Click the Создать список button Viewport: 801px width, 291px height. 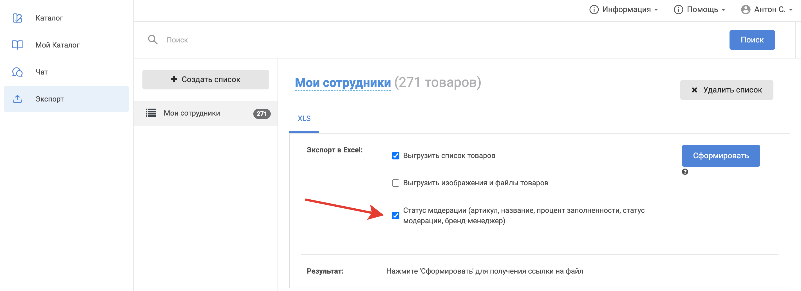205,80
